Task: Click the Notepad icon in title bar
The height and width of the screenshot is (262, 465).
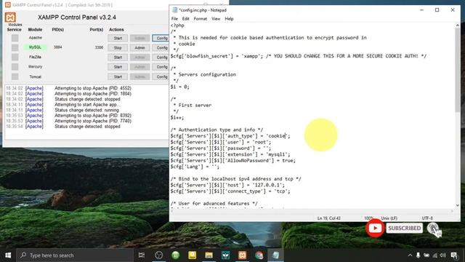Action: [175, 10]
